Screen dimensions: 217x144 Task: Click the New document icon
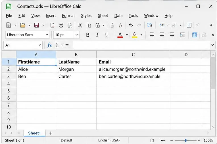(9, 25)
